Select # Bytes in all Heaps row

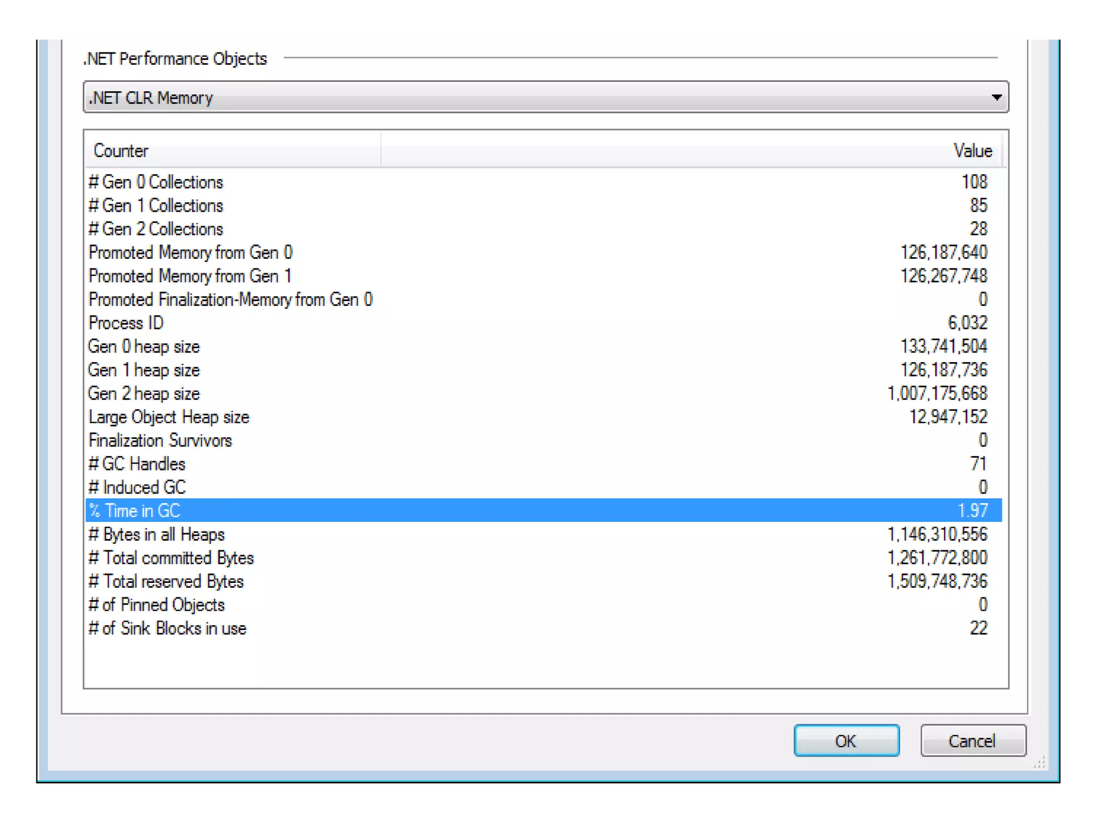pos(157,534)
